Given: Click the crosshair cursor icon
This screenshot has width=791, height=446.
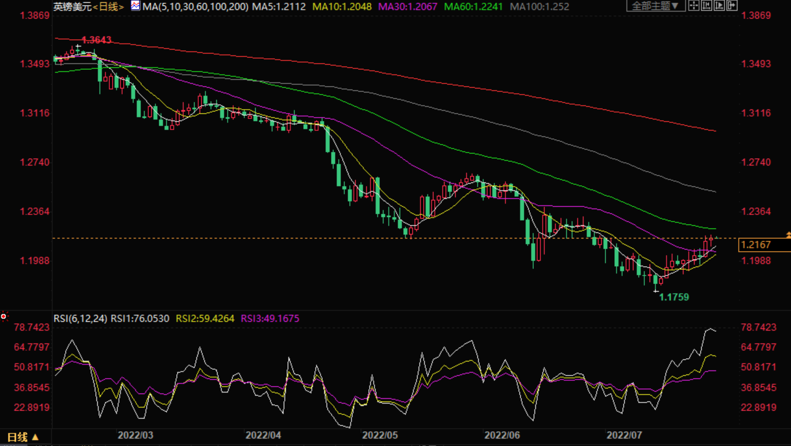Looking at the screenshot, I should 694,6.
